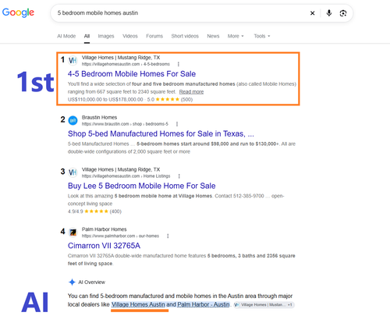This screenshot has width=390, height=316.
Task: Click the braustin.com shop bedrooms-5 URL
Action: coord(125,124)
